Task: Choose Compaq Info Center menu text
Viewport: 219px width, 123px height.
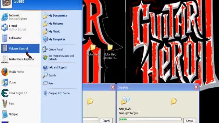Action: (59, 93)
